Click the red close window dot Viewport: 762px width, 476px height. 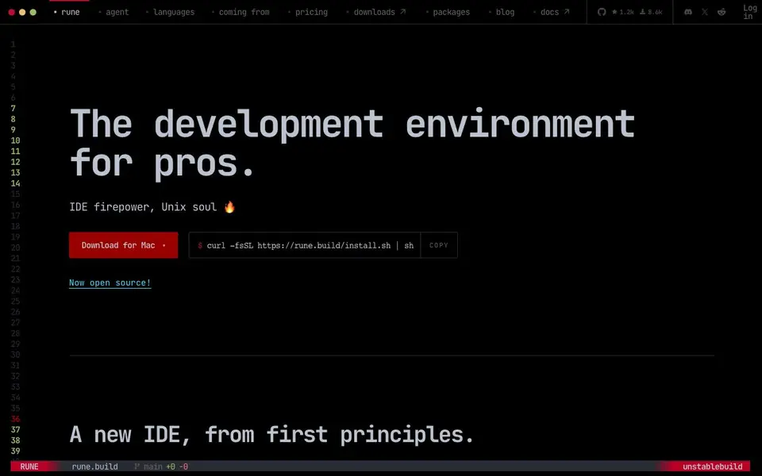tap(12, 12)
